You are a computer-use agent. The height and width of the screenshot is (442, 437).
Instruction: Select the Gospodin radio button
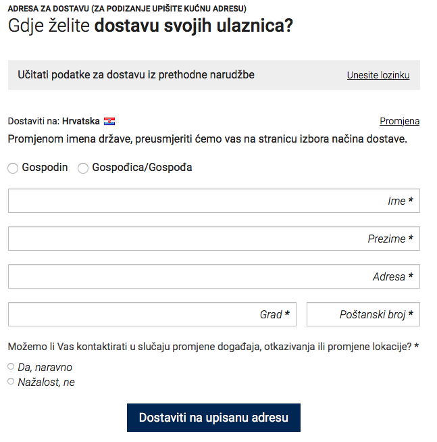click(x=13, y=168)
